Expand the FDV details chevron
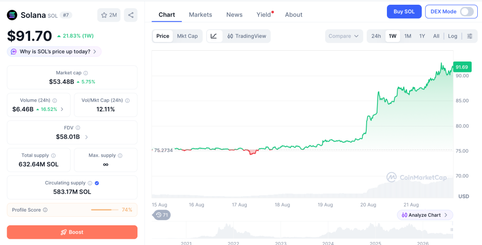This screenshot has width=482, height=245. (x=87, y=137)
